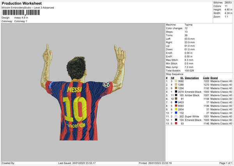Select the Height value 4.80 in
Image resolution: width=234 pixels, height=166 pixels.
click(x=228, y=9)
